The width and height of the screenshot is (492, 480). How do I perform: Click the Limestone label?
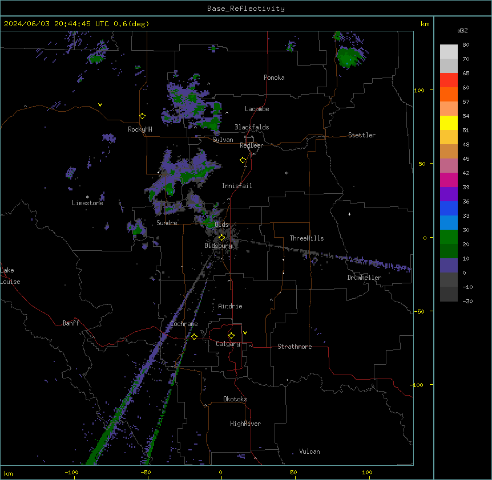tap(87, 203)
